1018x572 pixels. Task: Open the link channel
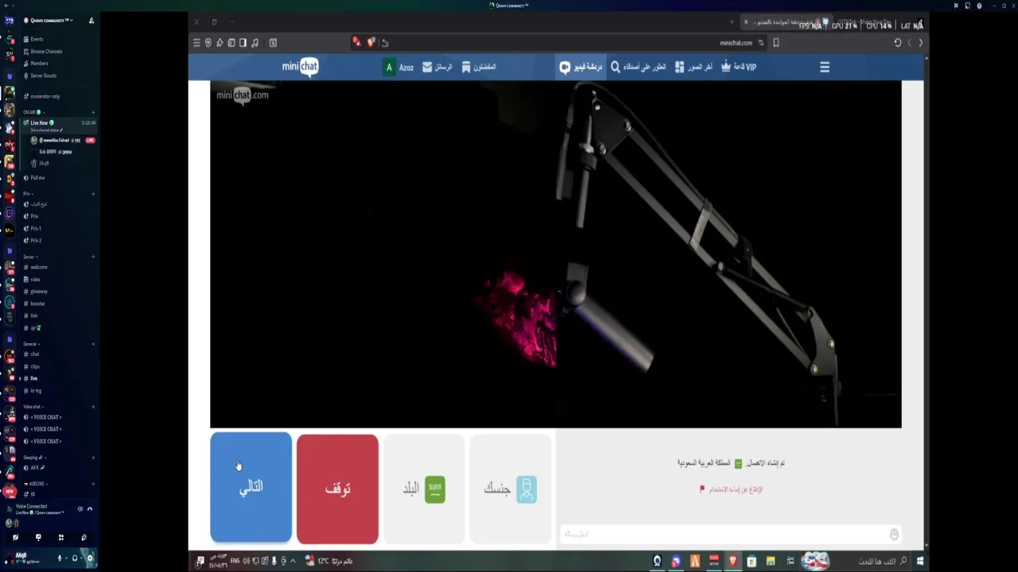tap(34, 316)
